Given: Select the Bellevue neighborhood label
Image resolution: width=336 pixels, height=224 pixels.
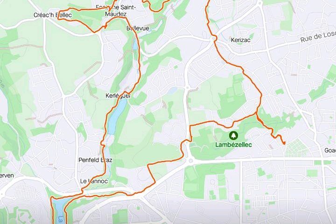Looking at the screenshot, I should click(x=138, y=28).
